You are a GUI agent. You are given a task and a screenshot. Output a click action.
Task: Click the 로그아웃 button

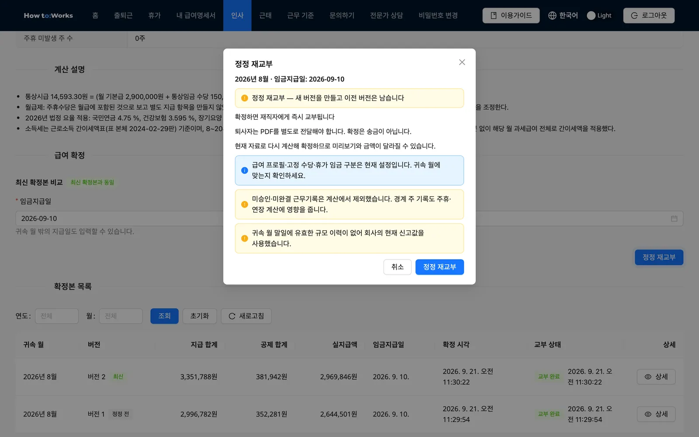[649, 15]
